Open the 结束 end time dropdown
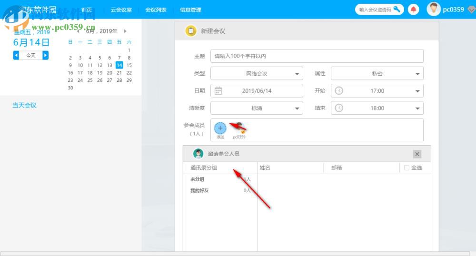The image size is (476, 256). pyautogui.click(x=377, y=108)
